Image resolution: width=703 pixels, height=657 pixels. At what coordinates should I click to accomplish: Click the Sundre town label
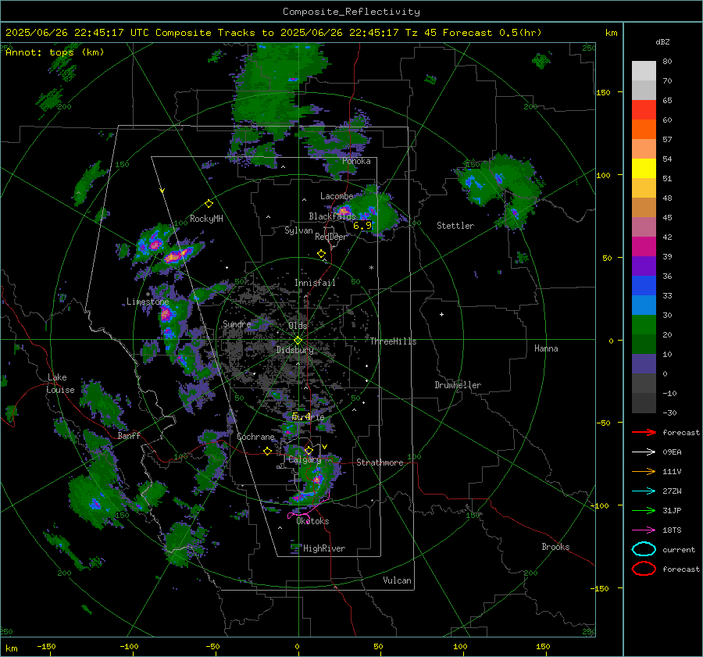coord(237,323)
